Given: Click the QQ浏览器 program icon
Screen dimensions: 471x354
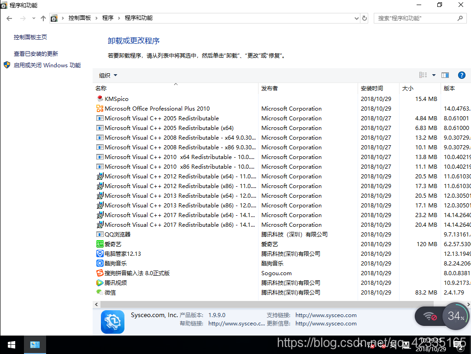Looking at the screenshot, I should coord(100,235).
